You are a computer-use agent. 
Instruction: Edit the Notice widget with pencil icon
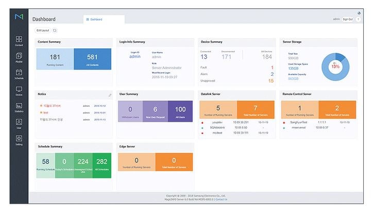tap(110, 95)
